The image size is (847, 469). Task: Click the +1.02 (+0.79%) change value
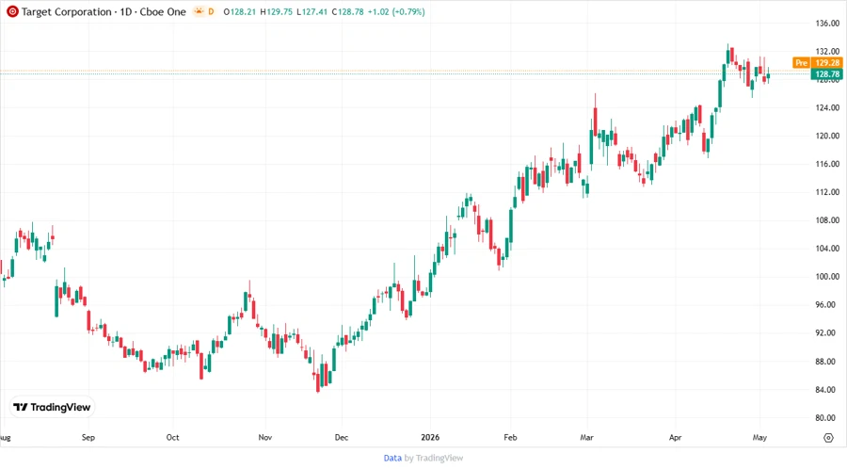pos(396,12)
